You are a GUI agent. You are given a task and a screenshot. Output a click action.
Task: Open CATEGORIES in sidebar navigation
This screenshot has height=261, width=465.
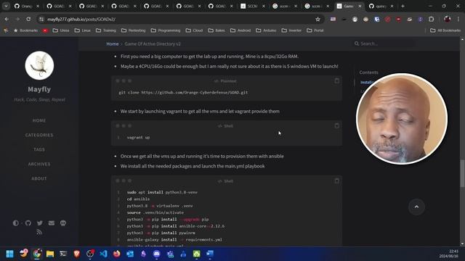(39, 135)
